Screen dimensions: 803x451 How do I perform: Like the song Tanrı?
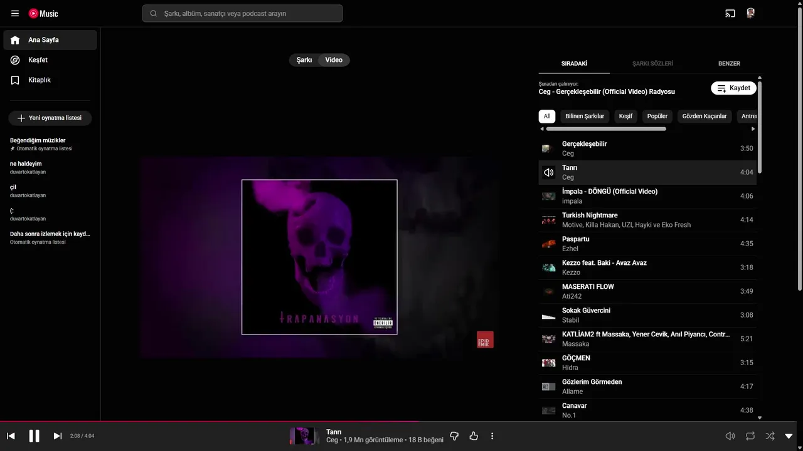(474, 436)
